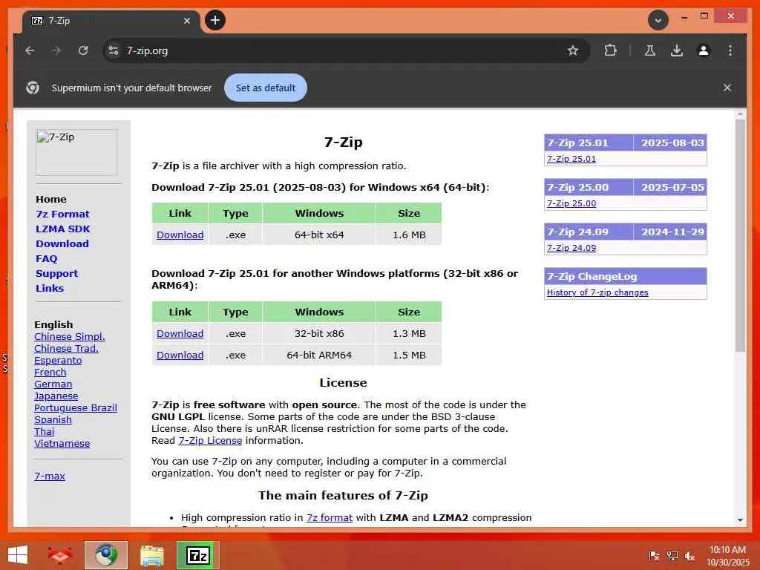
Task: Open the profile avatar icon
Action: point(704,50)
